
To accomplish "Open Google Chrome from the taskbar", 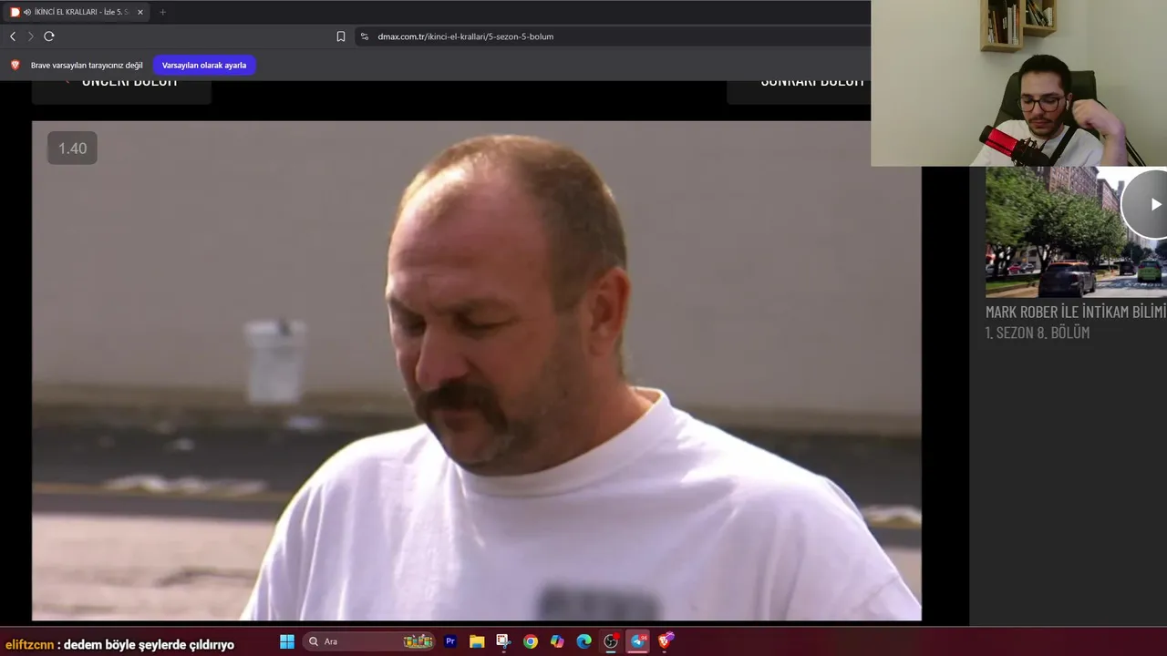I will pyautogui.click(x=531, y=641).
